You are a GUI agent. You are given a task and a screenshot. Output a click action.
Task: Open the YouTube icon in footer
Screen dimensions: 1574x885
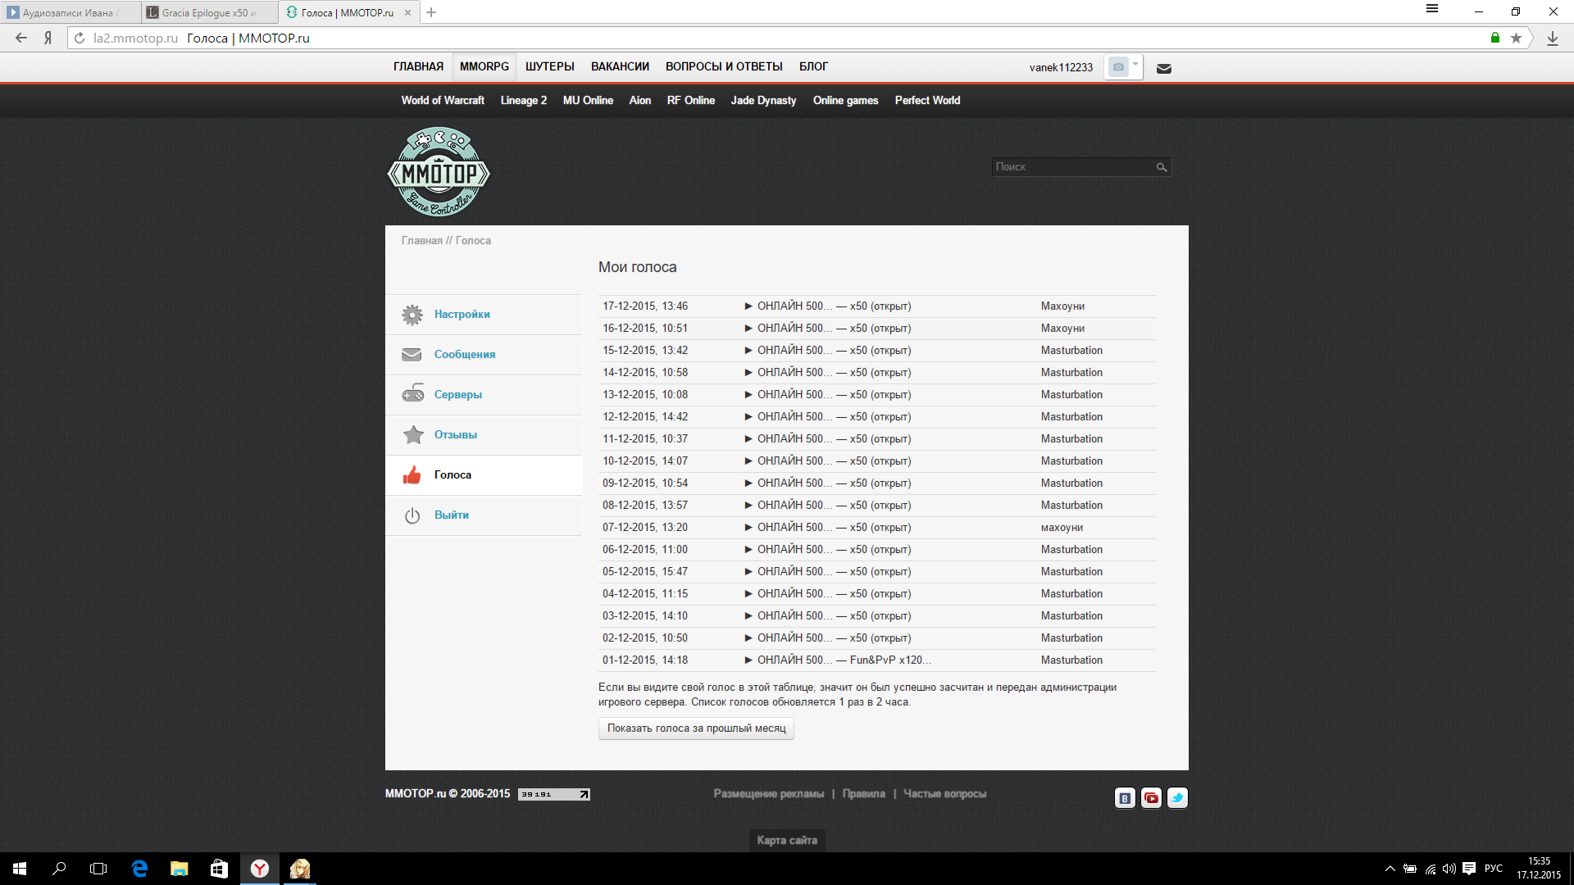point(1151,798)
